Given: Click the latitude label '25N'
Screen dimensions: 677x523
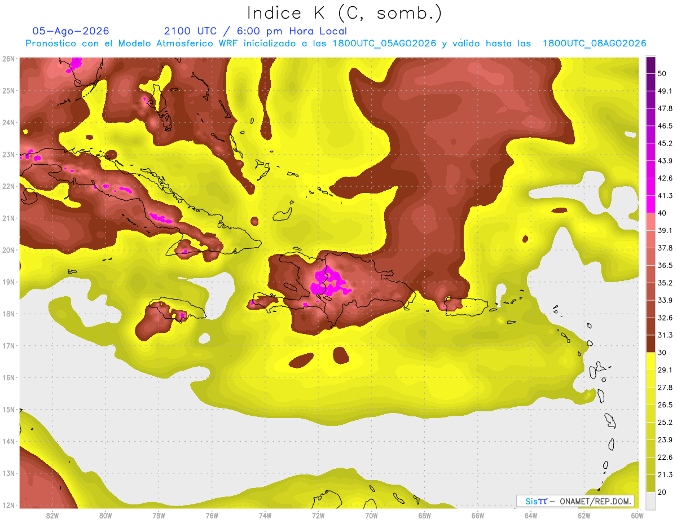Looking at the screenshot, I should click(x=8, y=91).
